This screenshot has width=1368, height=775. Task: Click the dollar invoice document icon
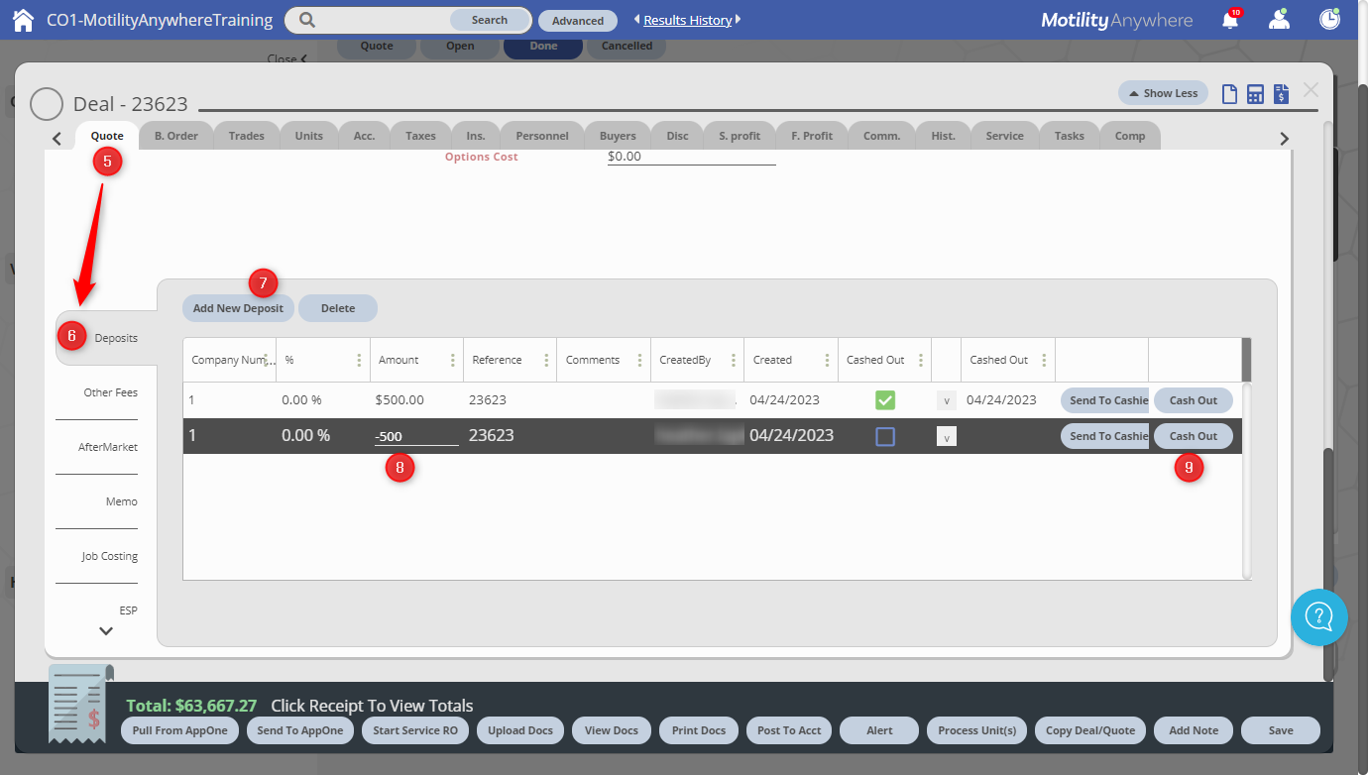coord(1281,94)
